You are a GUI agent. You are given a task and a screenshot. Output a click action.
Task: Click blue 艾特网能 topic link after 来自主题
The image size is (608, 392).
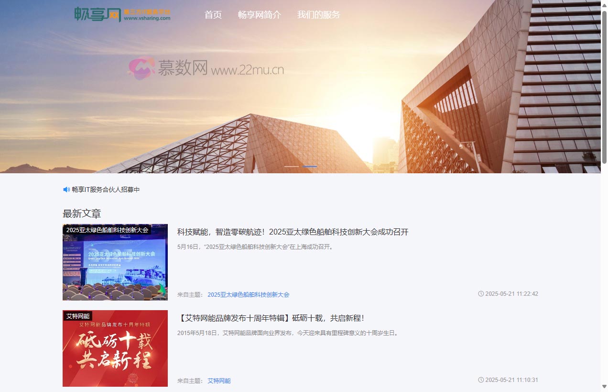pos(219,381)
